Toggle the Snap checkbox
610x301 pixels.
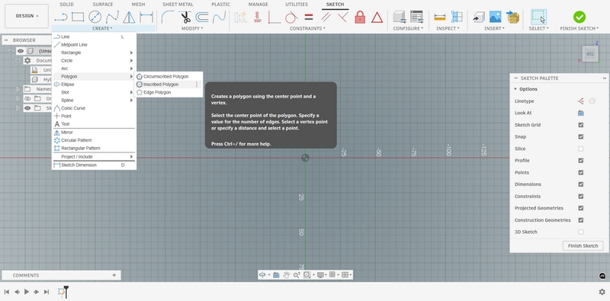coord(581,137)
